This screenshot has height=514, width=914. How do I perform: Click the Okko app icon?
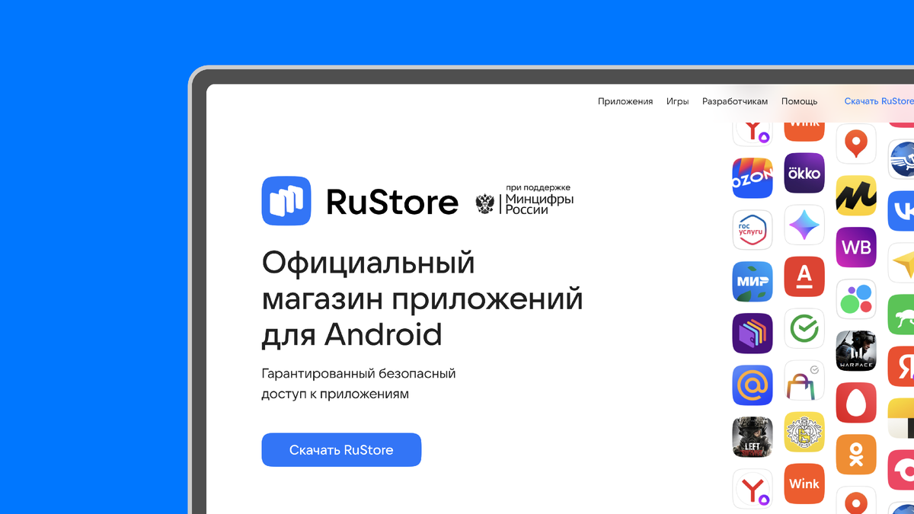[x=804, y=174]
